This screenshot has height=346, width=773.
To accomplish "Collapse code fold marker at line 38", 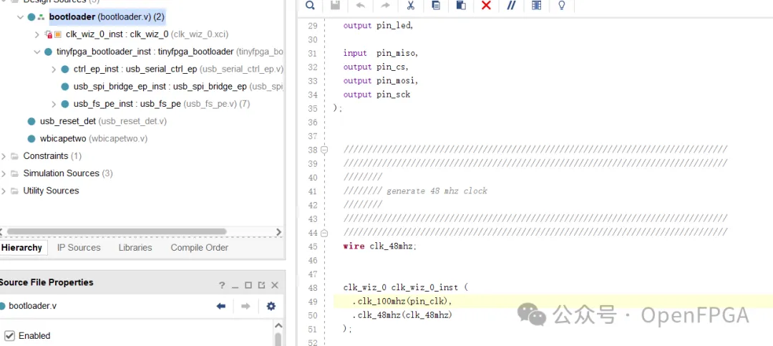I will coord(324,150).
